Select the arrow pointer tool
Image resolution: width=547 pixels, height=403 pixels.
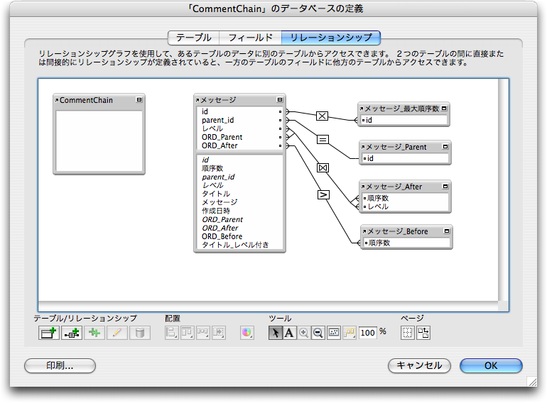276,333
